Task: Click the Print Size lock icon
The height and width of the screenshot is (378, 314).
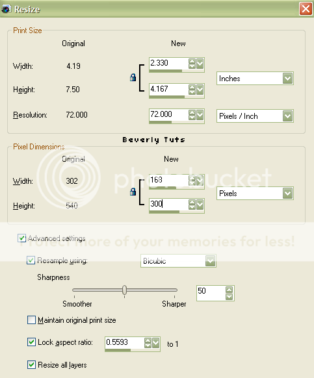Action: click(133, 77)
